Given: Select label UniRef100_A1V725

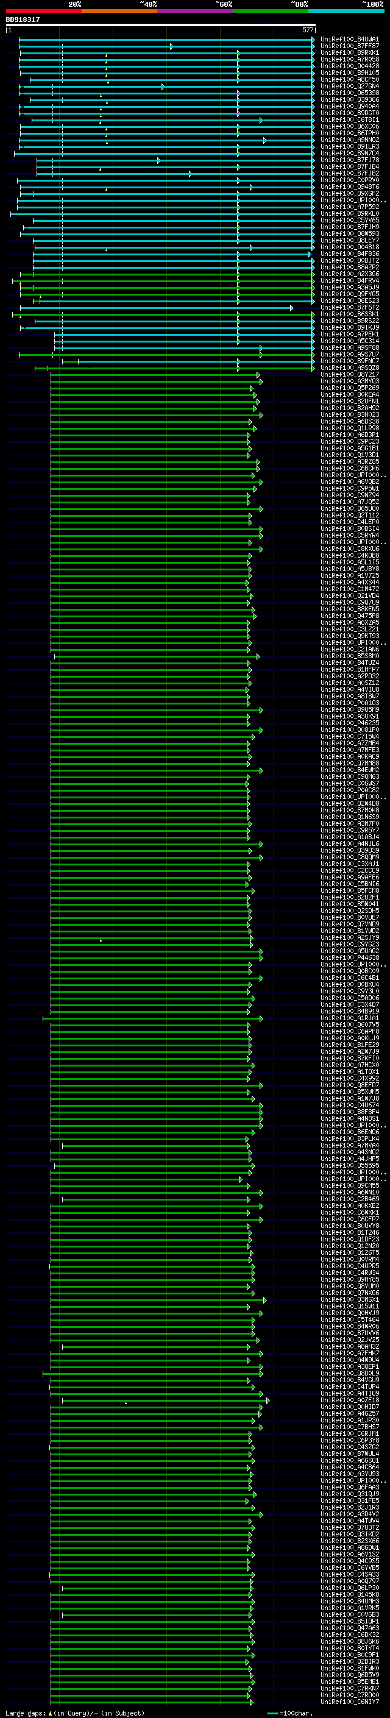Looking at the screenshot, I should [350, 575].
